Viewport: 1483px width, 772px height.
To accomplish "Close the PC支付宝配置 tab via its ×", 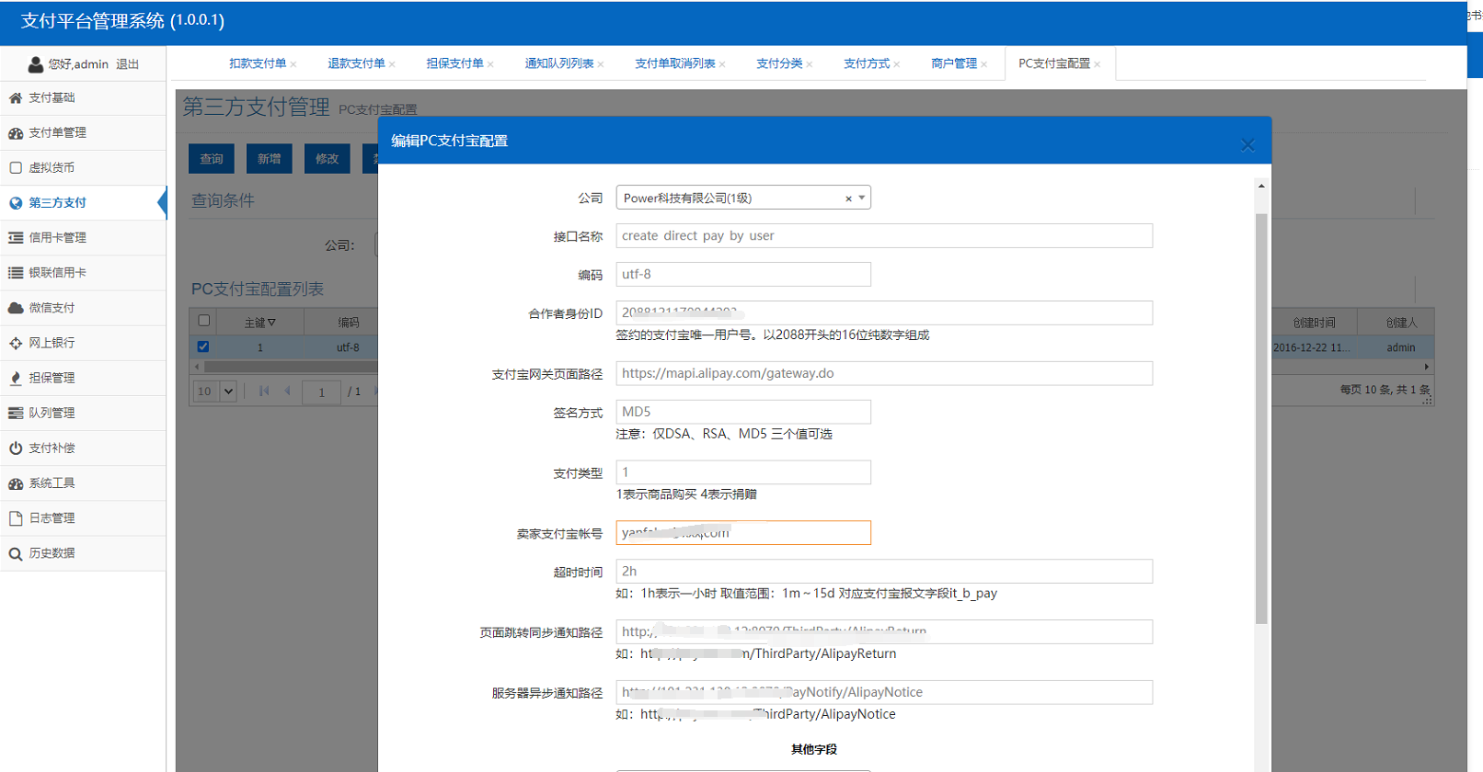I will click(x=1098, y=64).
